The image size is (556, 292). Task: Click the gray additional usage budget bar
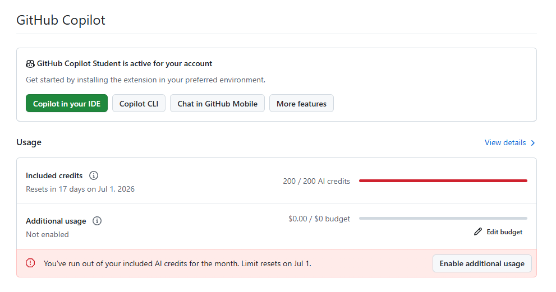443,218
